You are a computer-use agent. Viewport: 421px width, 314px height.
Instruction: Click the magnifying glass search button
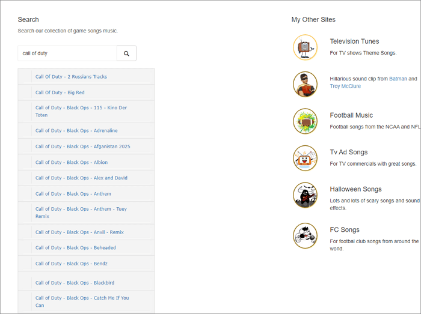coord(126,53)
